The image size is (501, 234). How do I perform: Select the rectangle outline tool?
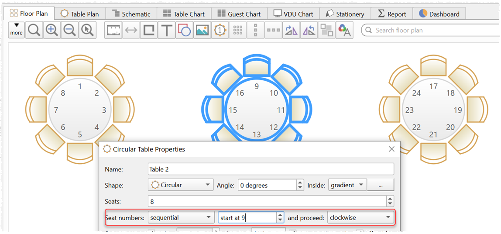point(149,31)
